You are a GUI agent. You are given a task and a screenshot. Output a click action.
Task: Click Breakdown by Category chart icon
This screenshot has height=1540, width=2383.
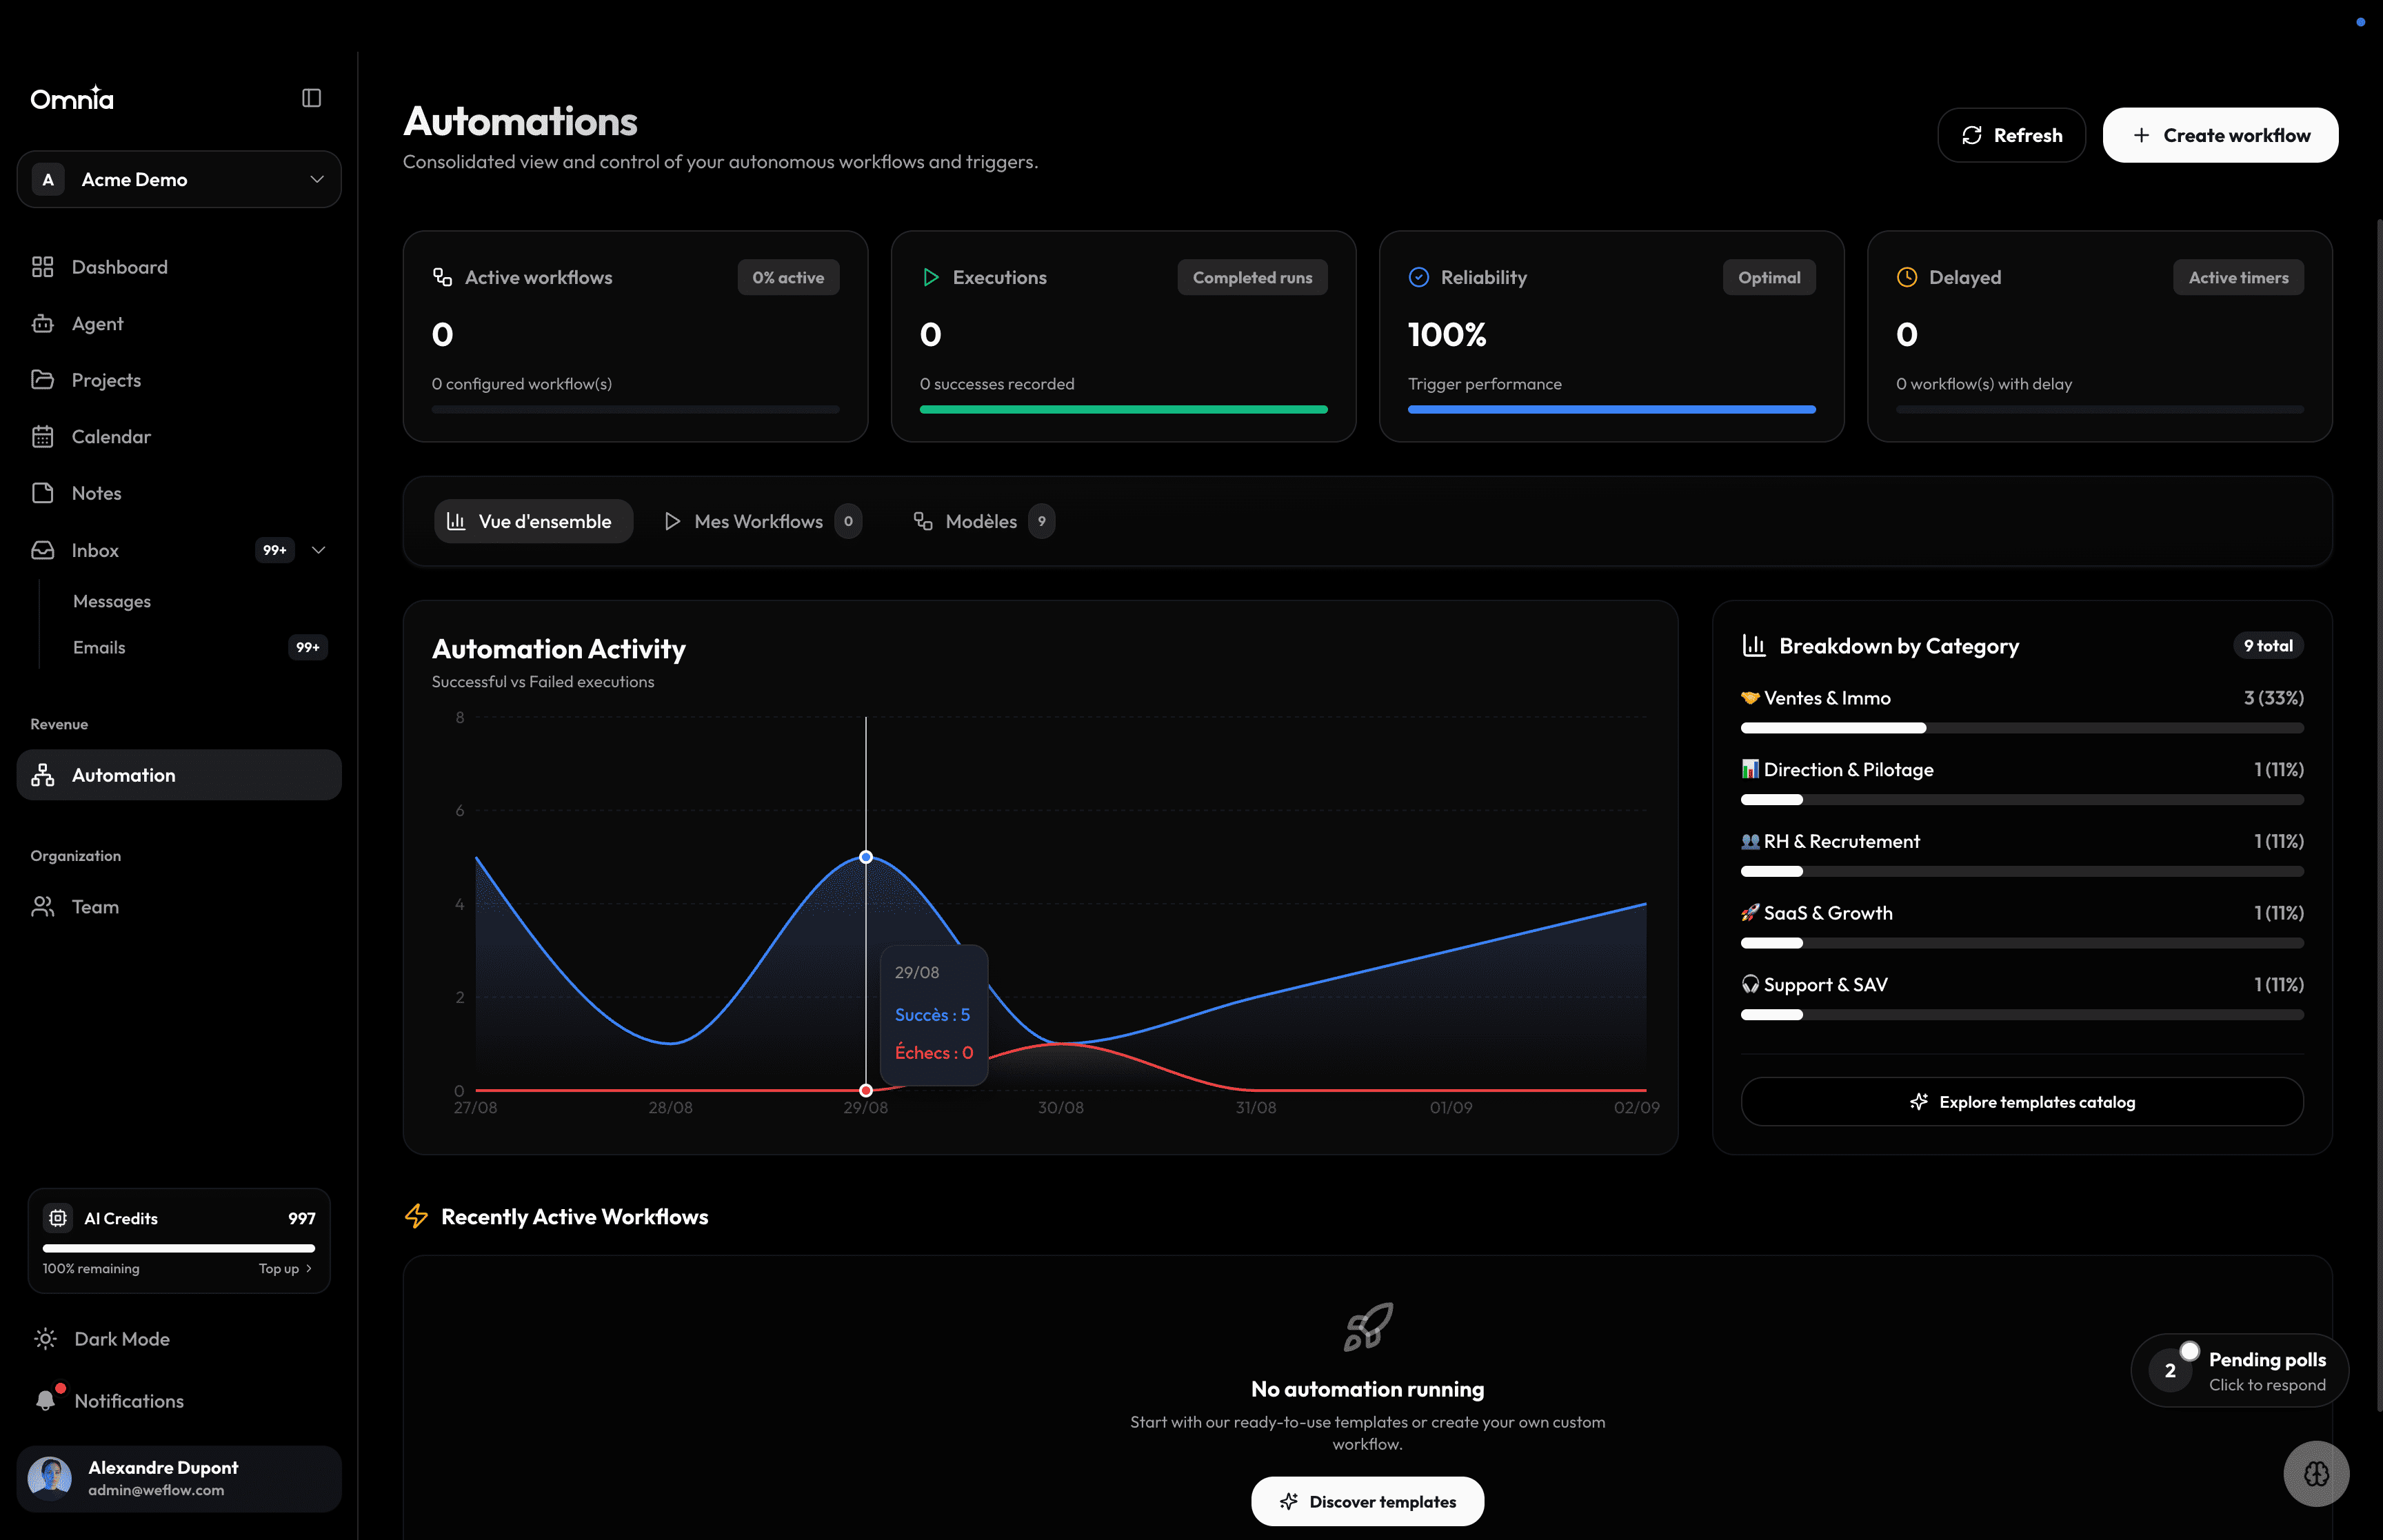(x=1754, y=646)
